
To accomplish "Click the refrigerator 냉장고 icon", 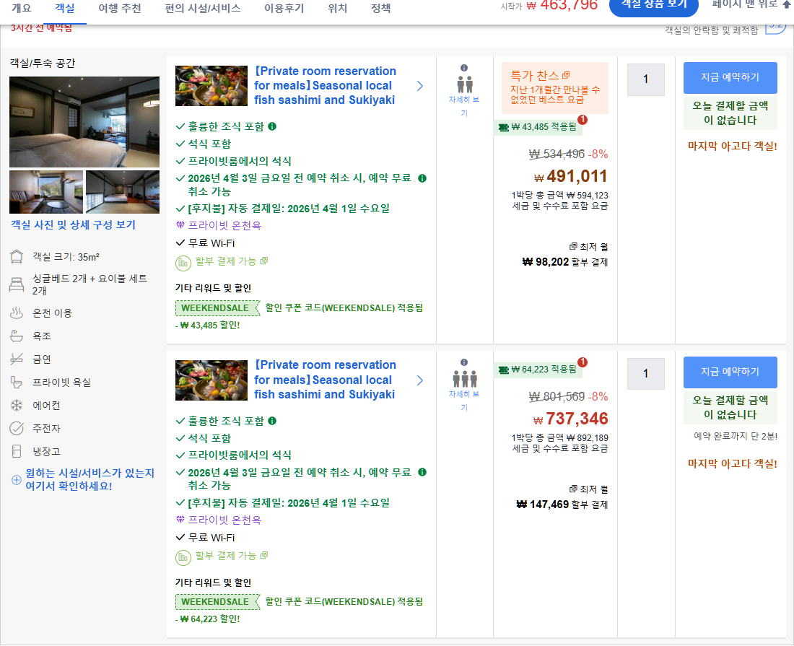I will click(x=17, y=451).
